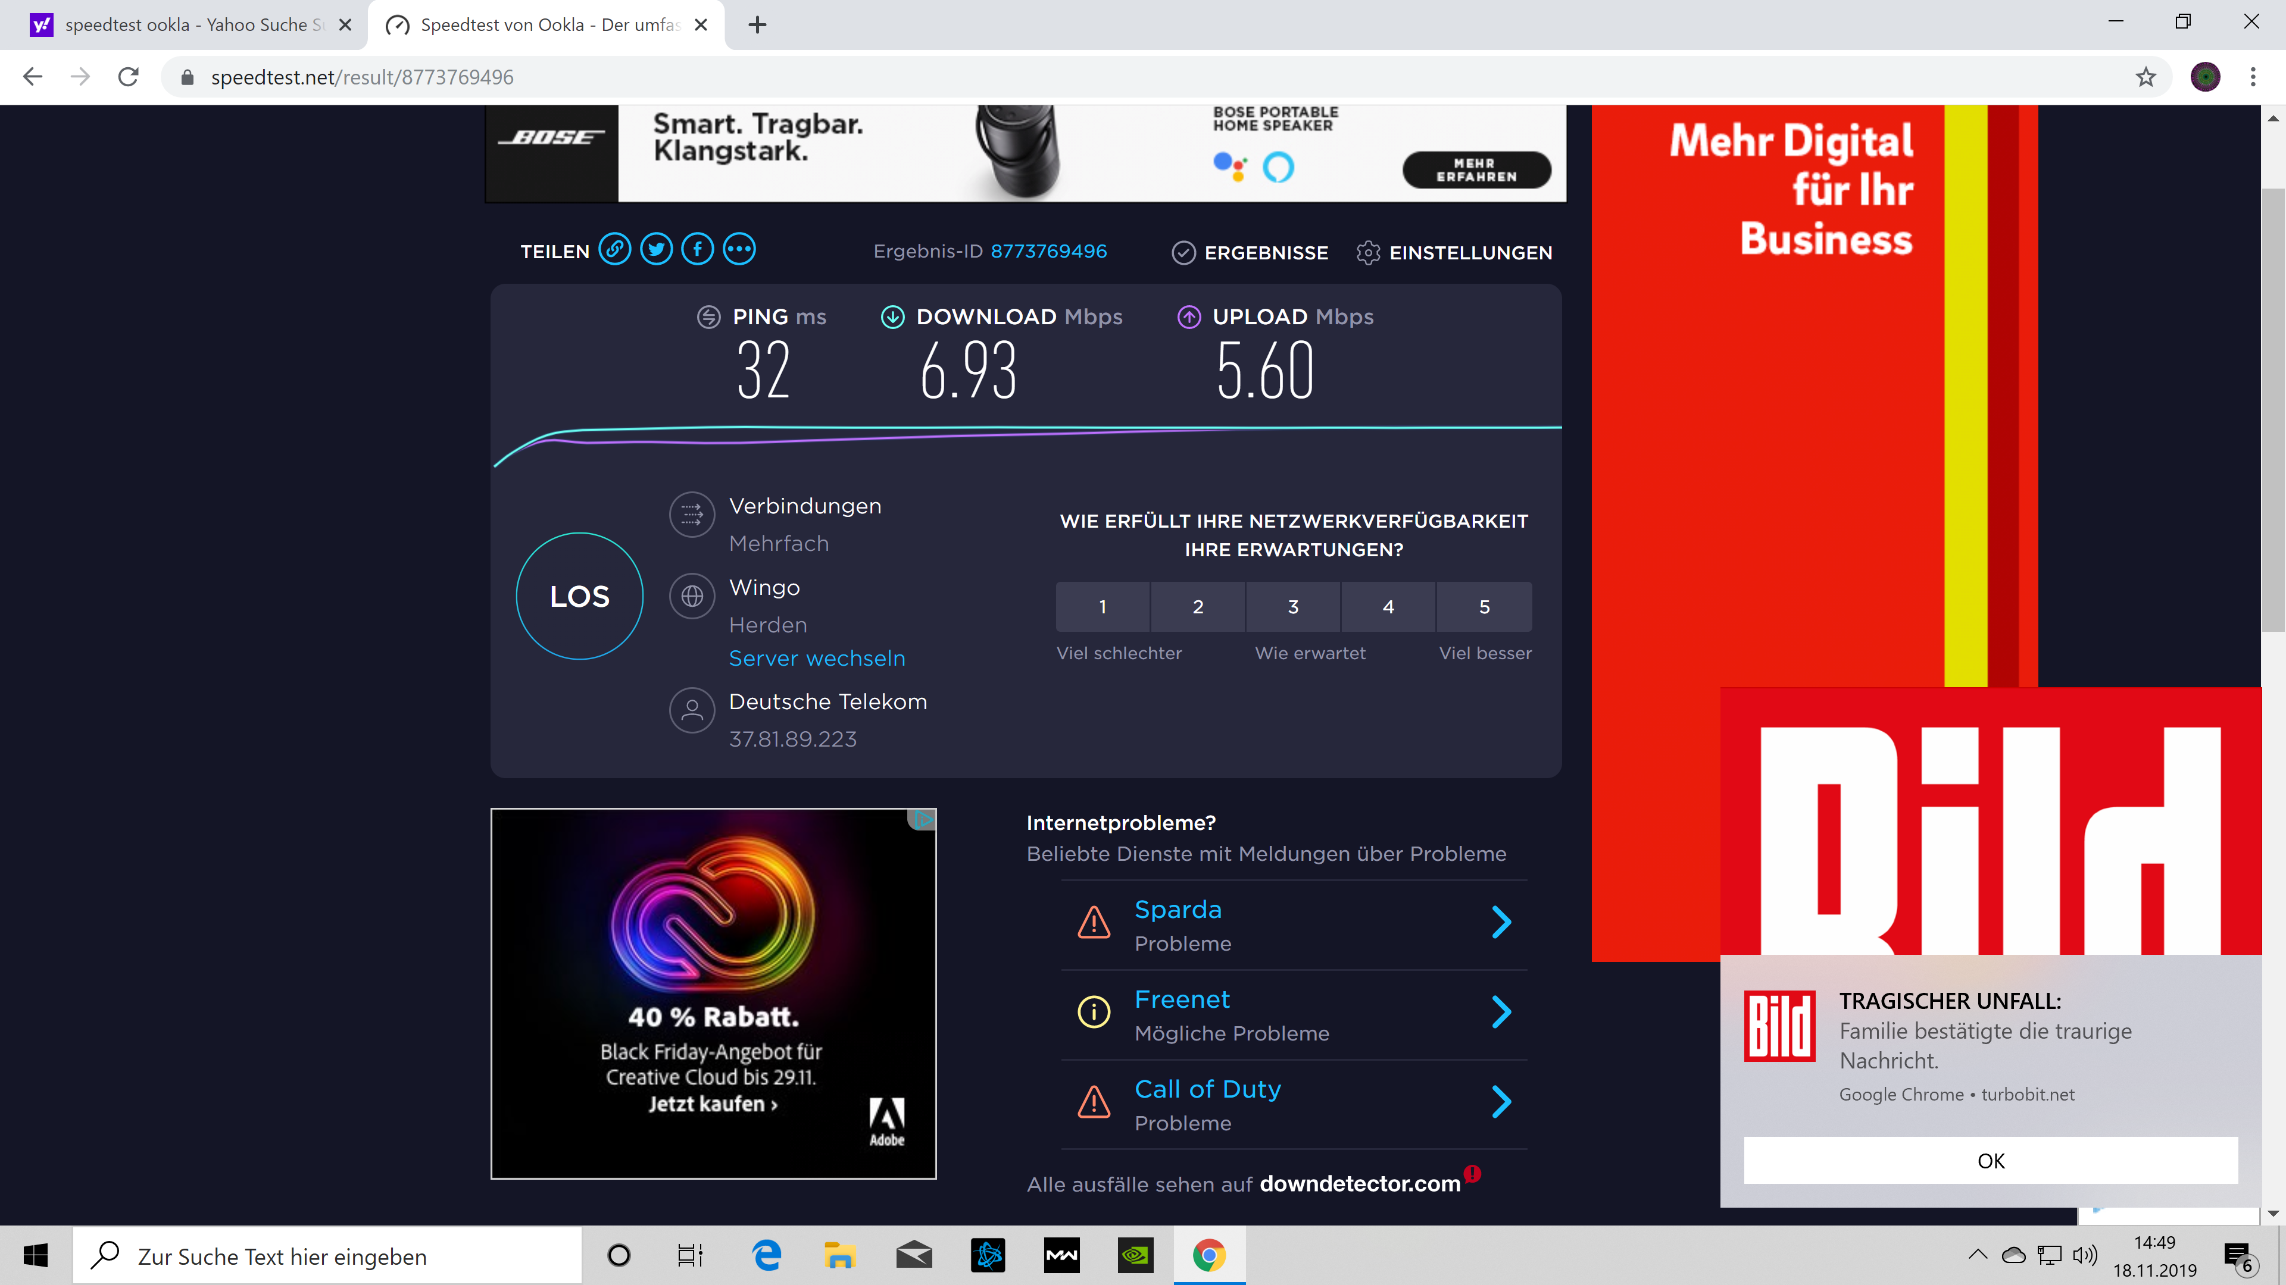The width and height of the screenshot is (2286, 1285).
Task: Open Microsoft Edge from the taskbar
Action: click(766, 1256)
